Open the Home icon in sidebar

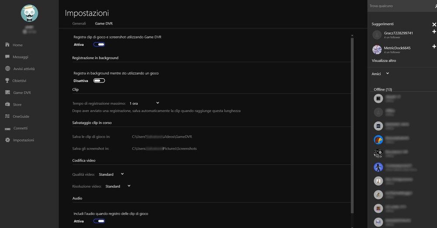pos(7,44)
